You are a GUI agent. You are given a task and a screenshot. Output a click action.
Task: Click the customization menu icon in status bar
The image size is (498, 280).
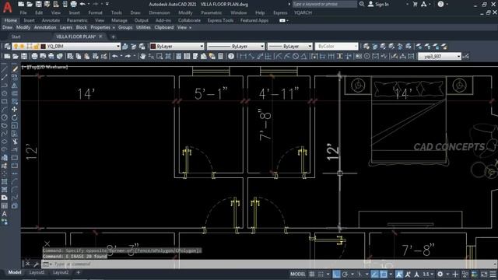(x=493, y=274)
